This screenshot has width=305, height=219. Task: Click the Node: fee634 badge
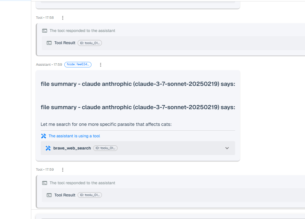[x=78, y=65]
